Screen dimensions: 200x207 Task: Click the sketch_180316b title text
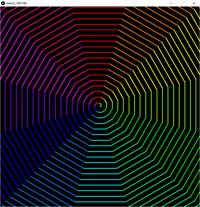coord(16,3)
